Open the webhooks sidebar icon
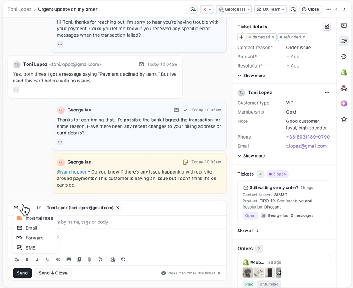This screenshot has width=353, height=288. [x=344, y=88]
